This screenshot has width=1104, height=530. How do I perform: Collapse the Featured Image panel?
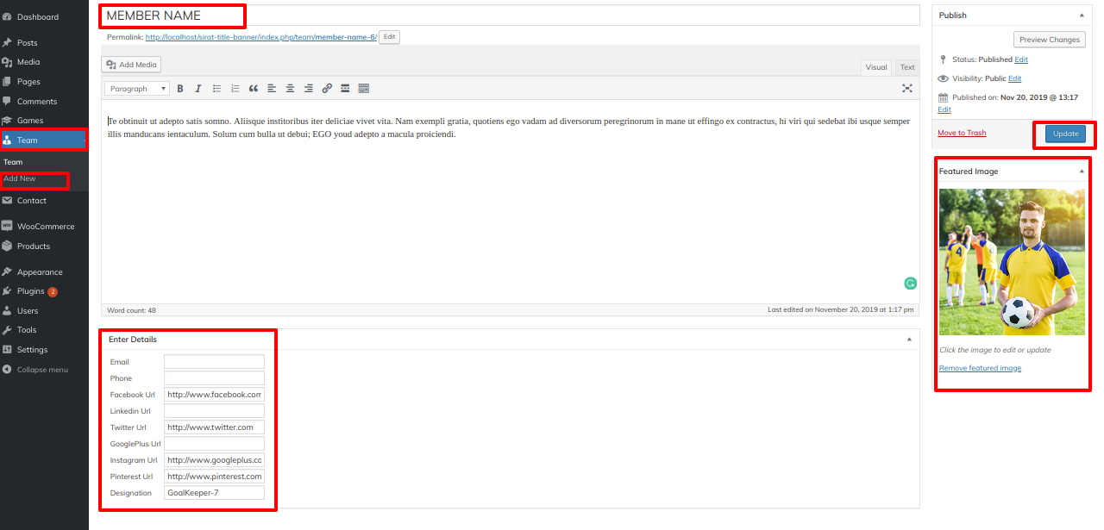[1082, 171]
